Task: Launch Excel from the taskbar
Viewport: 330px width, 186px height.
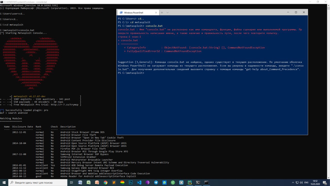Action: coord(89,182)
